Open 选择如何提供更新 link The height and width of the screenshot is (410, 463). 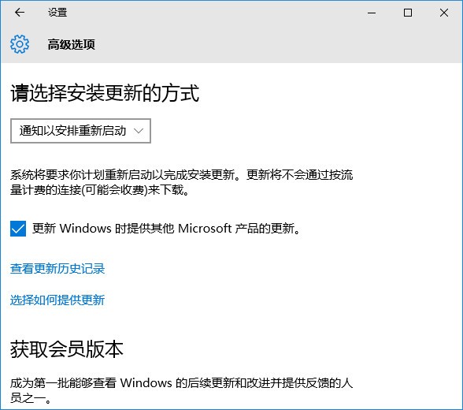[57, 300]
